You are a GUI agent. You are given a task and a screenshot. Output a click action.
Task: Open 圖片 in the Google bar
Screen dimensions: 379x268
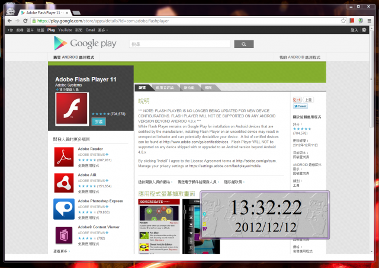pyautogui.click(x=30, y=30)
